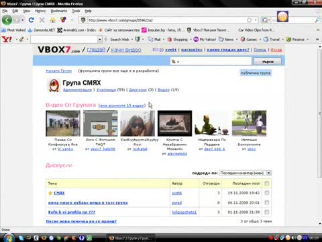Open the sunglasses girl video thumbnail
The height and width of the screenshot is (242, 322).
coord(138,124)
